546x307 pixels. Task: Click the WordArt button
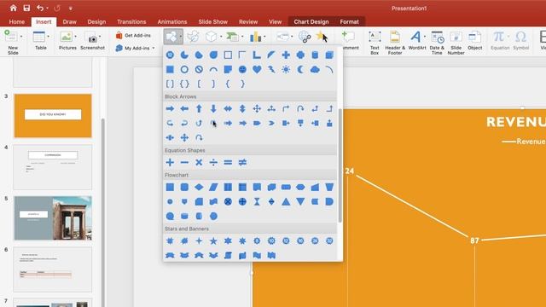point(417,41)
